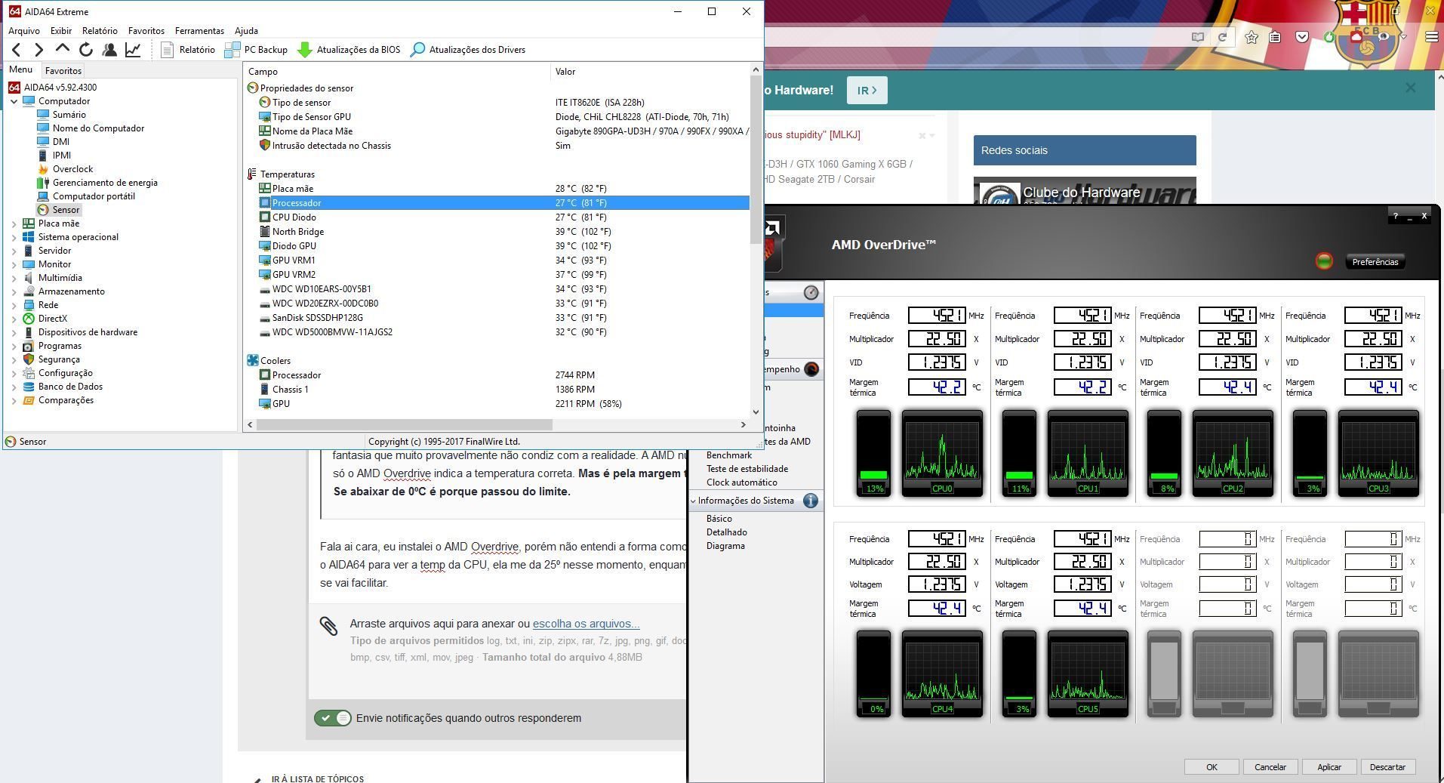1444x783 pixels.
Task: Click Descartar in AMD OverDrive
Action: (1387, 767)
